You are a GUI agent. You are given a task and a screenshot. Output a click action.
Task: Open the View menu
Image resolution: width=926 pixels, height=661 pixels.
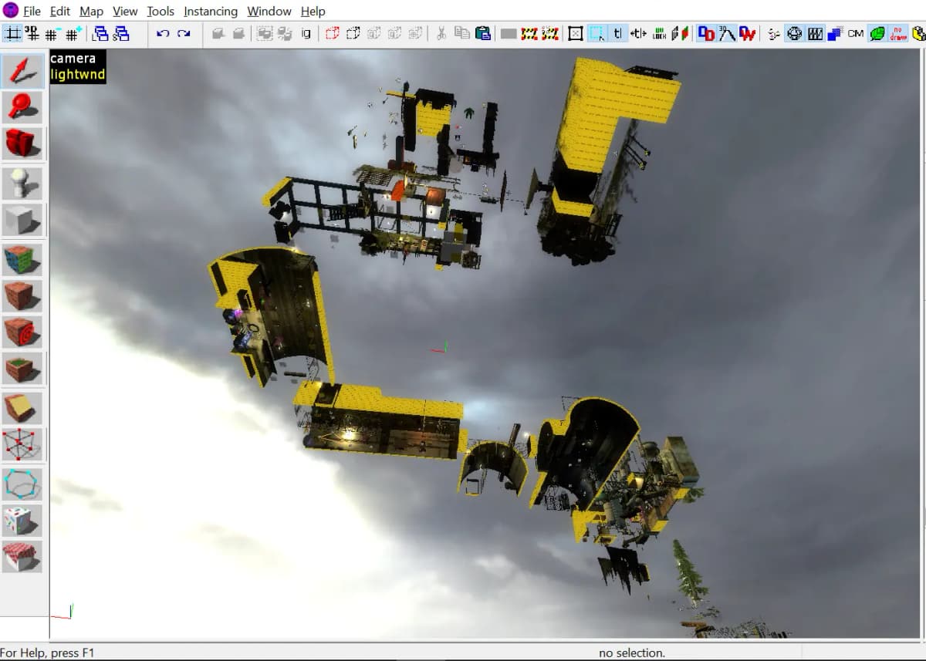tap(125, 12)
